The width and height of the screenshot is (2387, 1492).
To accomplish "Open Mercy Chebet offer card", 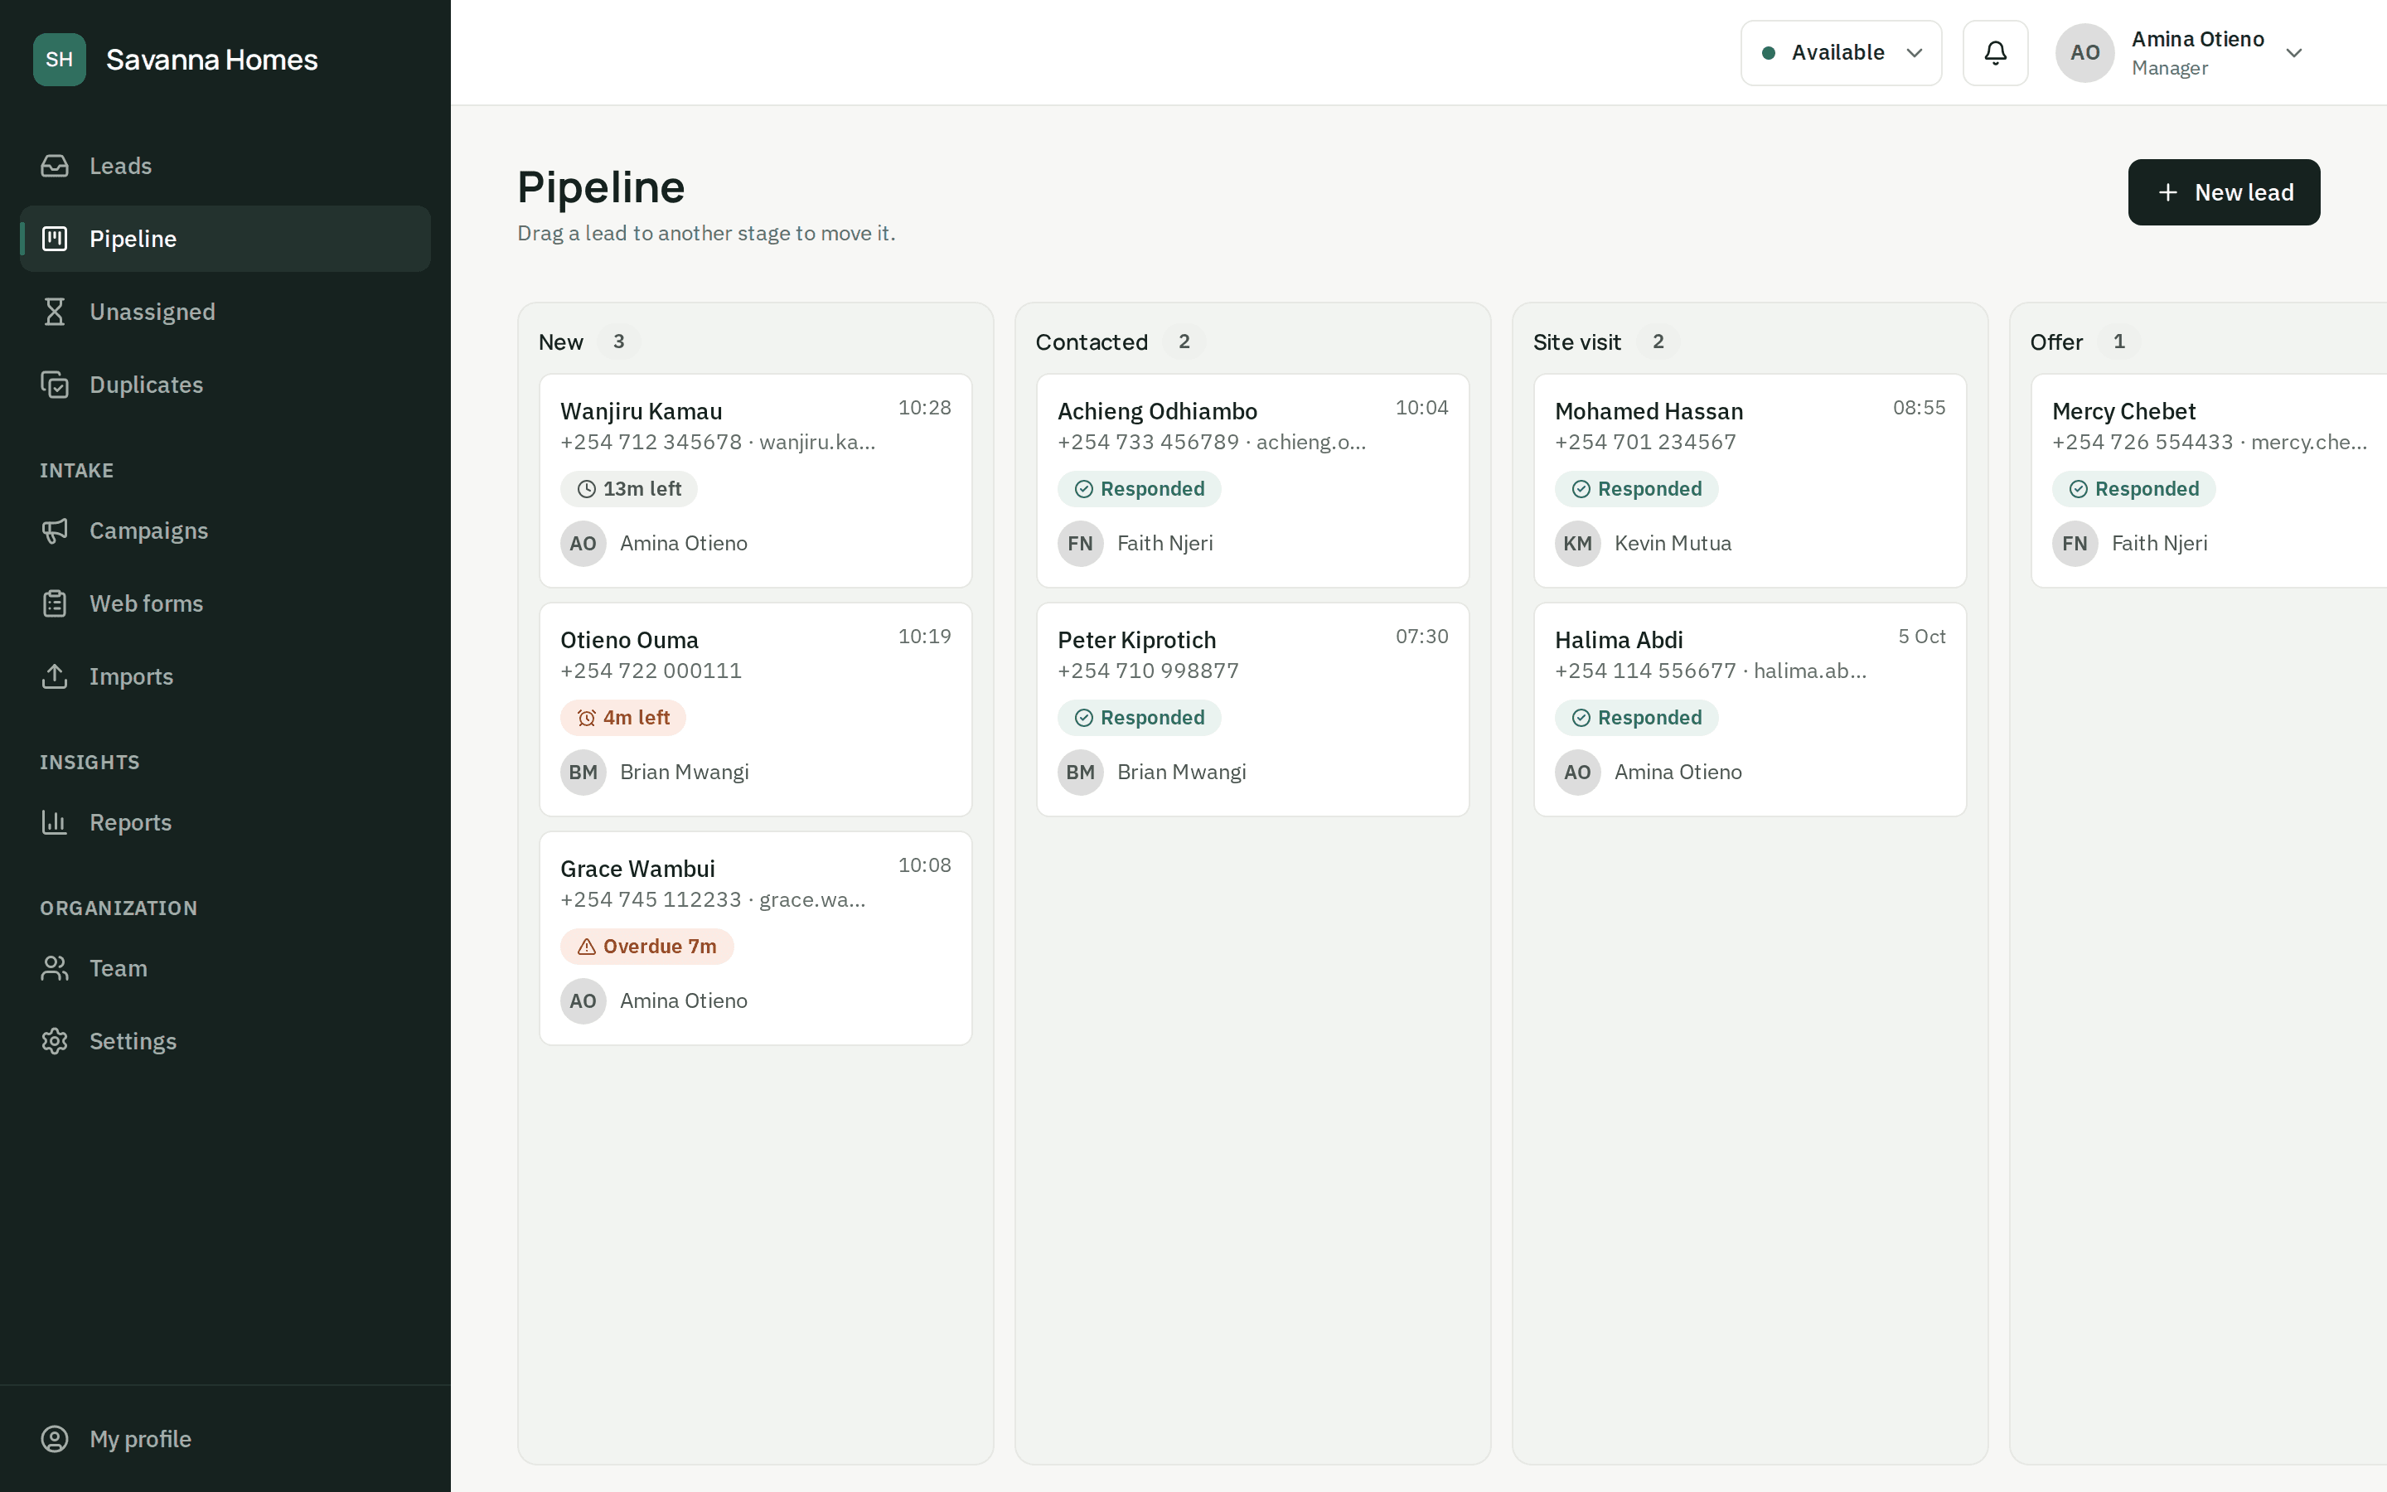I will [x=2210, y=481].
